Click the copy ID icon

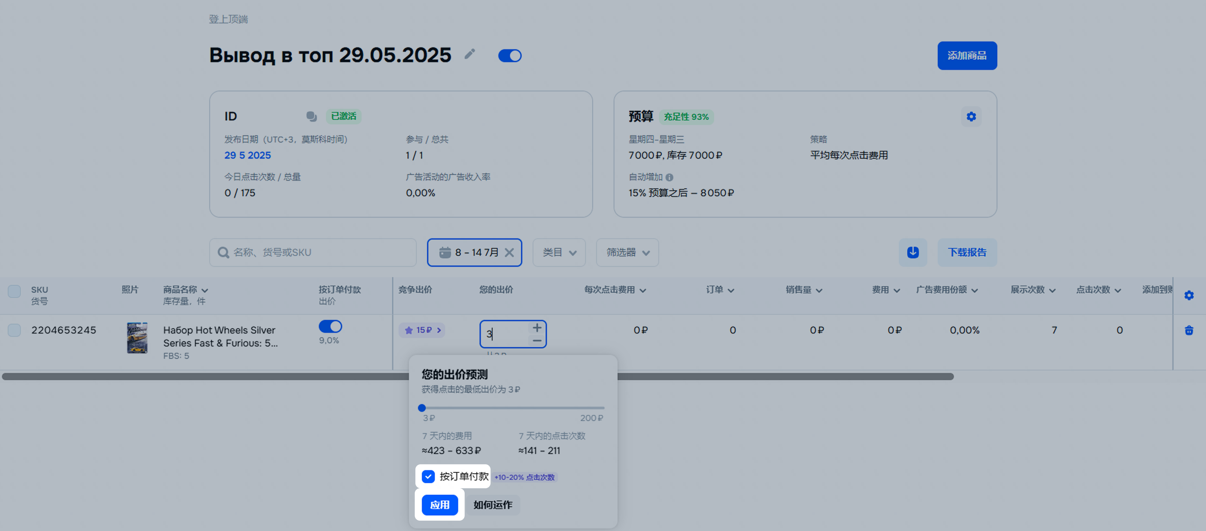click(x=311, y=116)
